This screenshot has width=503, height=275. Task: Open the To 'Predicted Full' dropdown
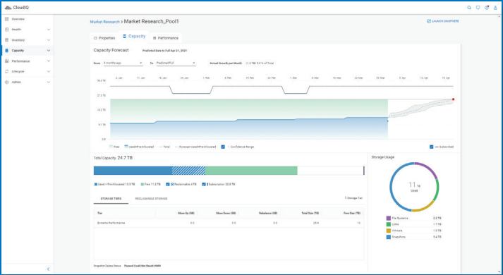tap(176, 63)
